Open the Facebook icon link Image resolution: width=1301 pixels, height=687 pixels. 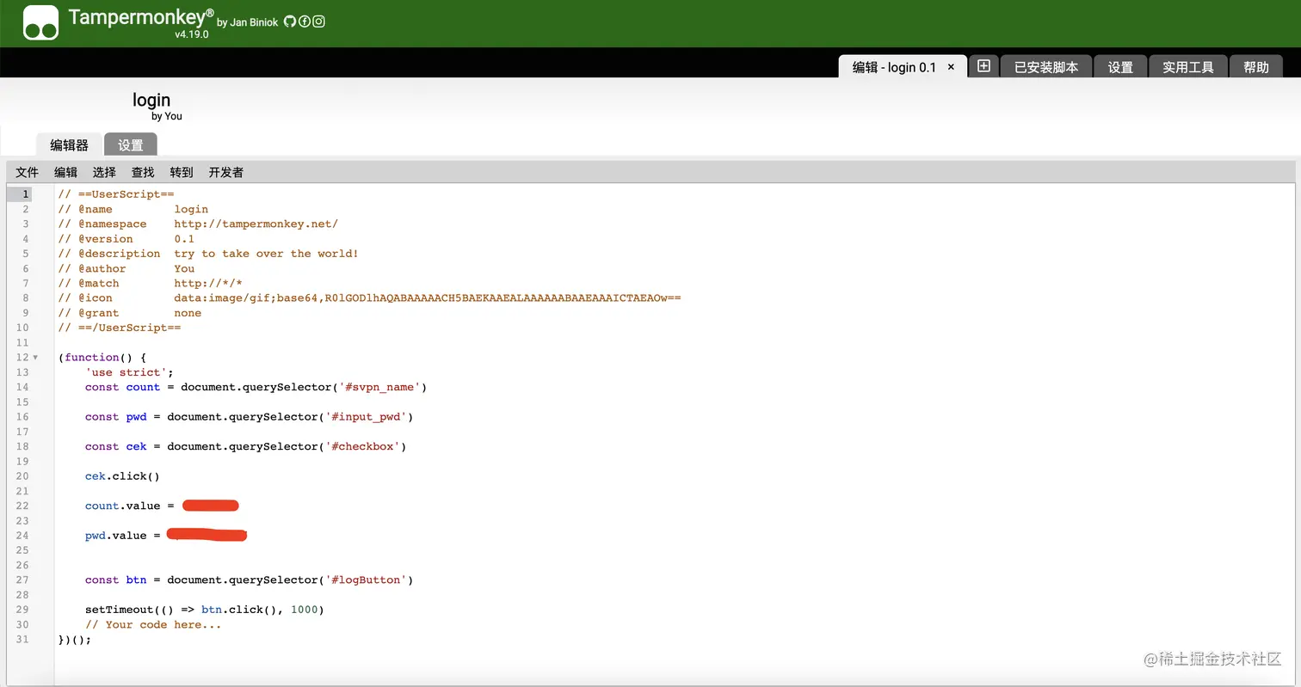click(304, 21)
